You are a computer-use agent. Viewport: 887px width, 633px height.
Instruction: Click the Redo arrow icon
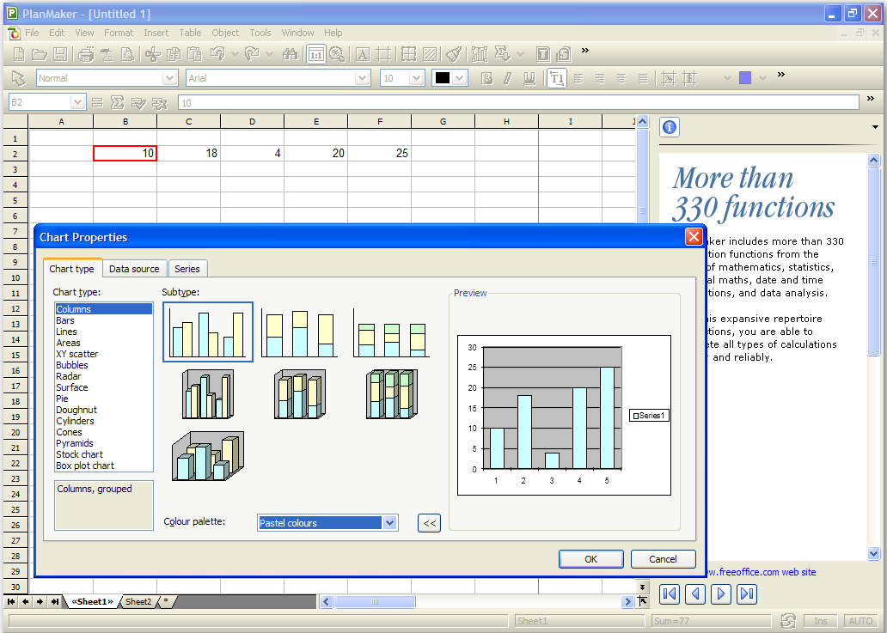click(251, 54)
